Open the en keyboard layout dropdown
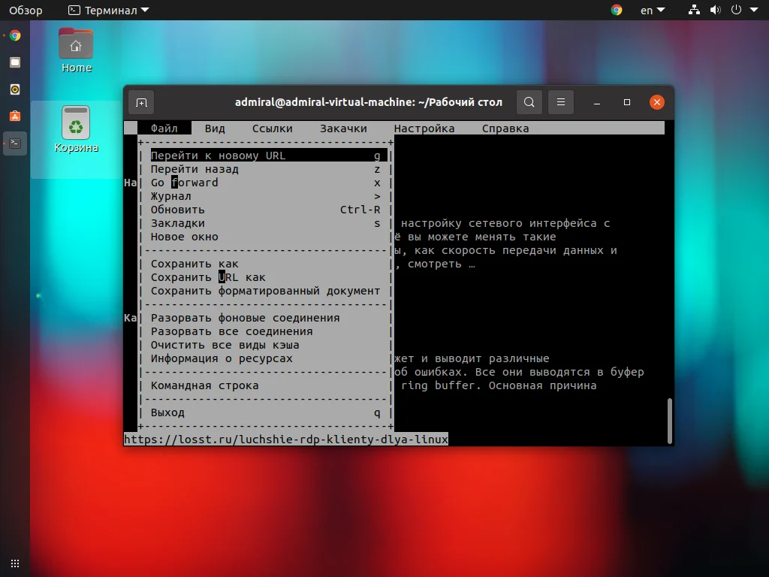The height and width of the screenshot is (577, 769). (x=650, y=10)
